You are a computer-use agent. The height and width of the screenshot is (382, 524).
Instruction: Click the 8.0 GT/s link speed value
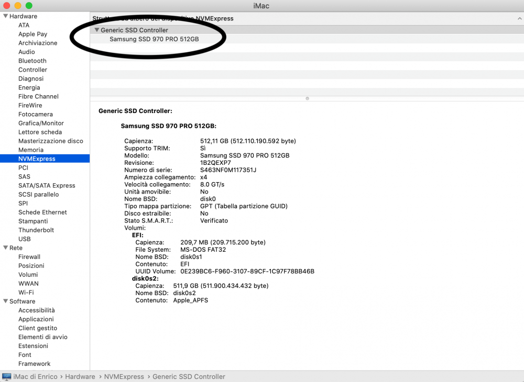tap(212, 185)
